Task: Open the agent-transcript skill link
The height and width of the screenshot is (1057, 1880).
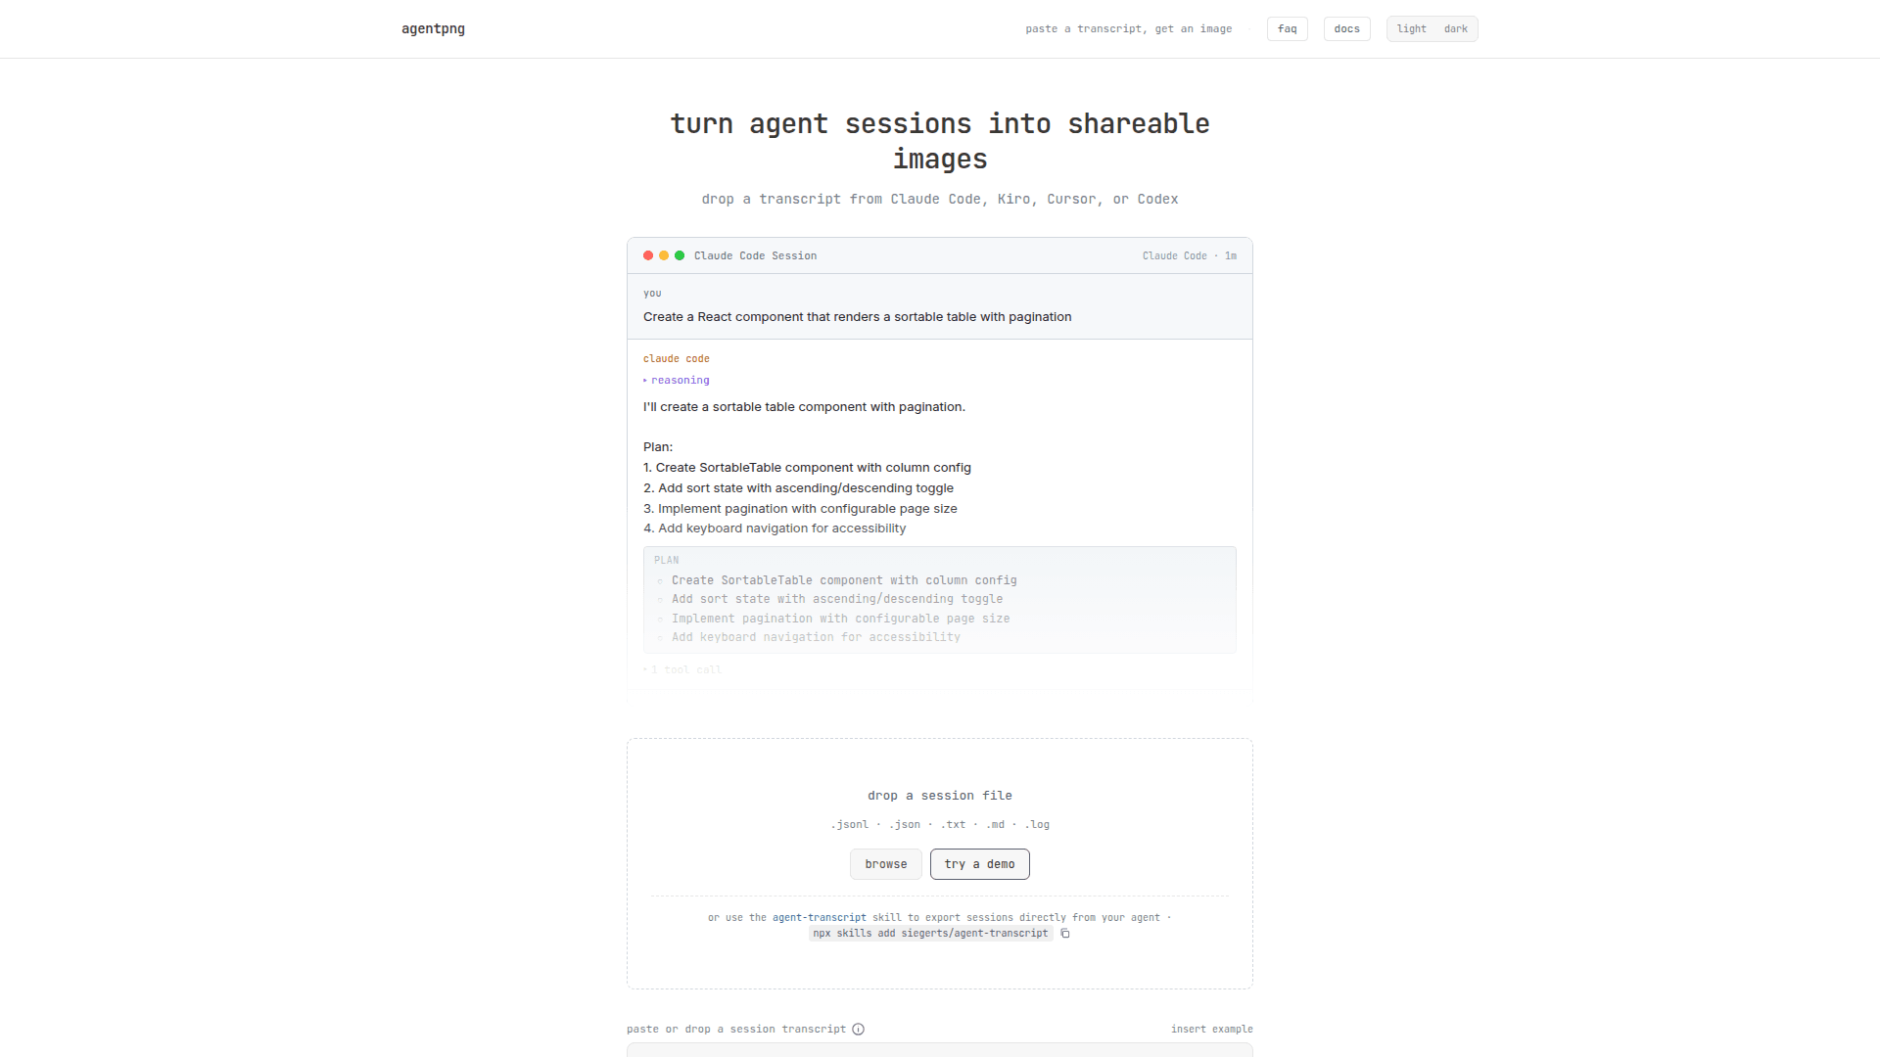Action: [x=819, y=918]
